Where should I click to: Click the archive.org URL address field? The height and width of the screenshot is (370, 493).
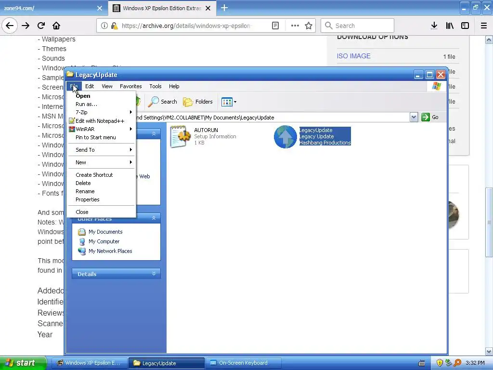point(187,26)
